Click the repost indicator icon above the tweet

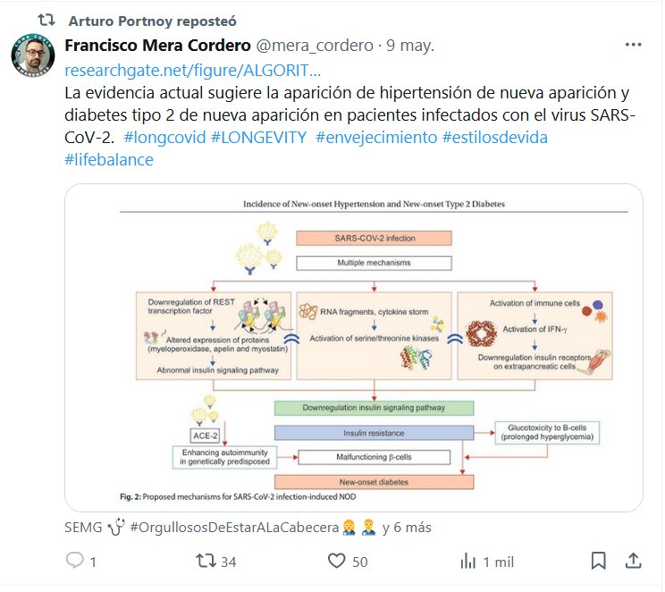[46, 19]
